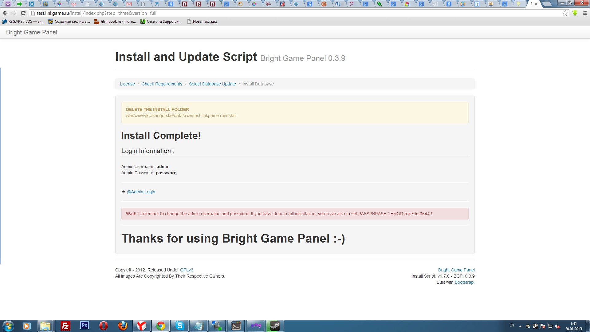Open the terminal window in the taskbar
Viewport: 590px width, 332px height.
236,326
